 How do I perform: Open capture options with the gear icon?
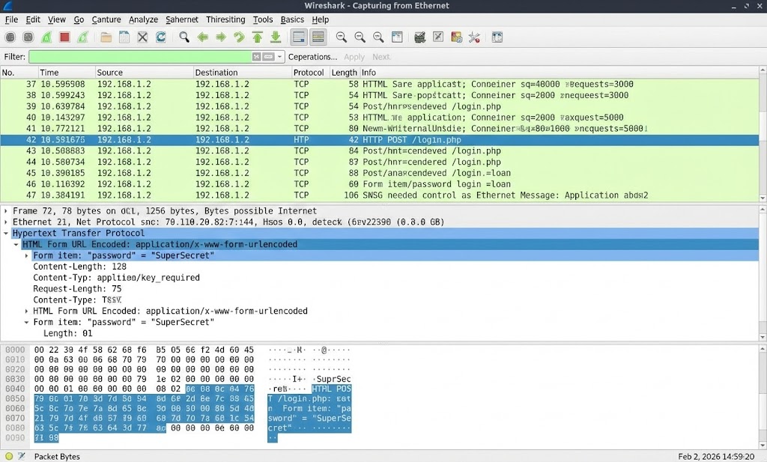coord(26,37)
